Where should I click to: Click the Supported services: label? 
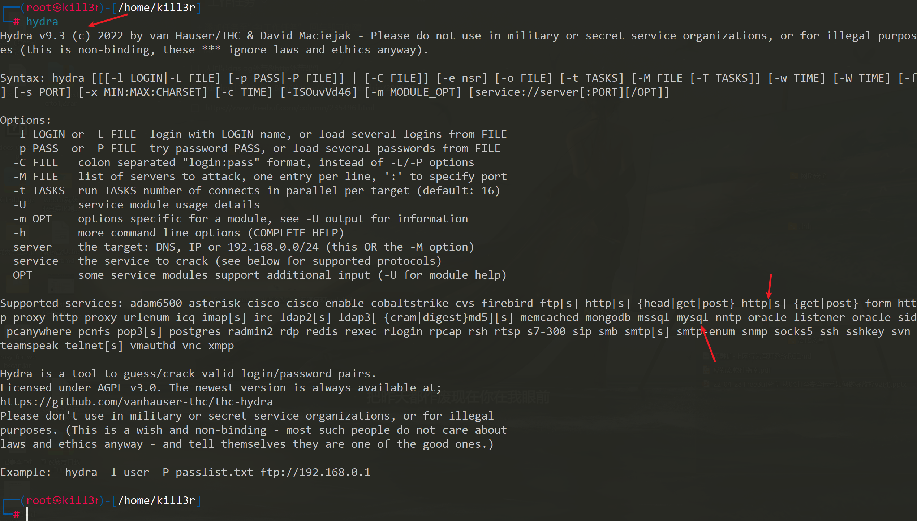[x=61, y=303]
